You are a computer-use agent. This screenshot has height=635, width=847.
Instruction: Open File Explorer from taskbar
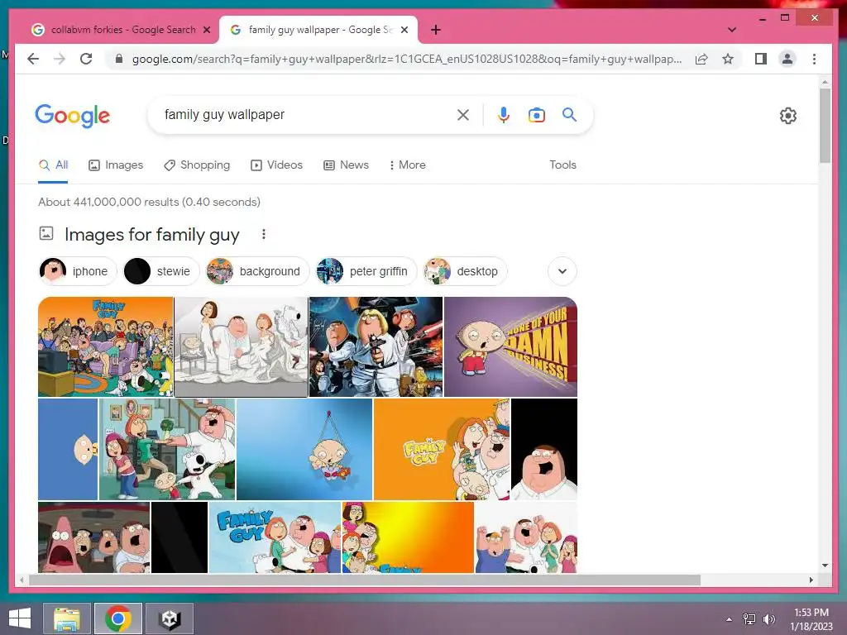(66, 618)
